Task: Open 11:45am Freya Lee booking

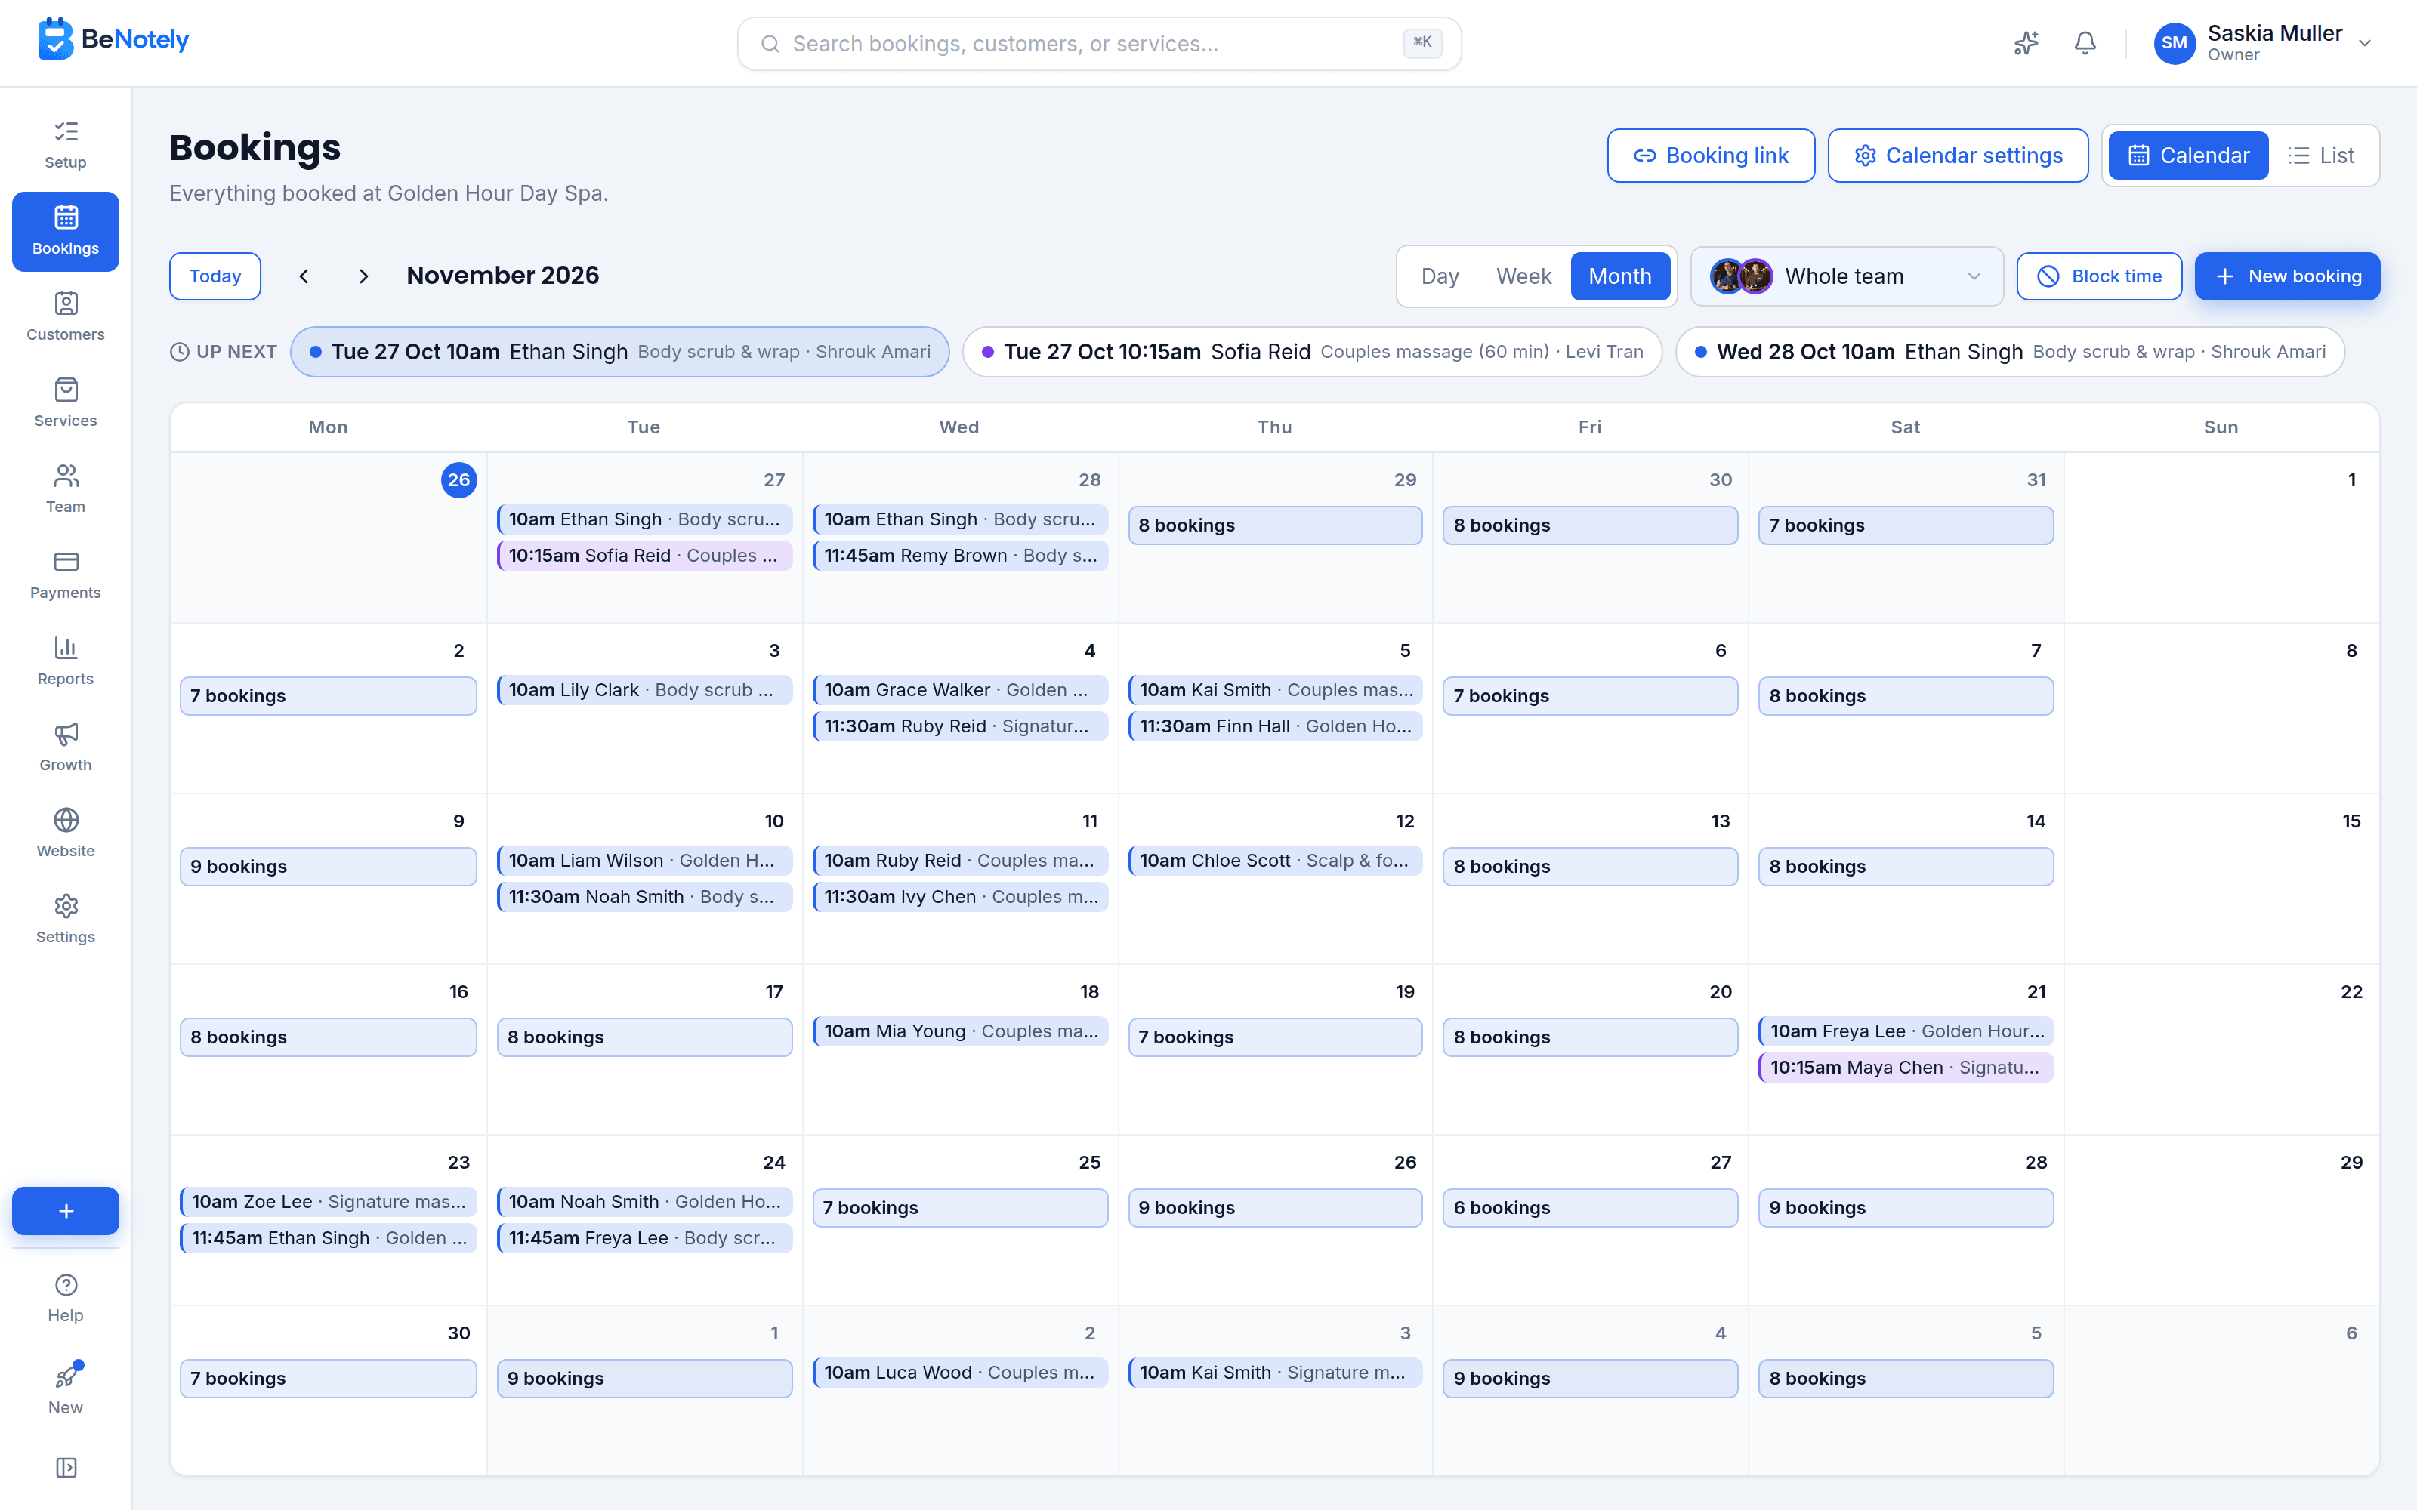Action: point(644,1238)
